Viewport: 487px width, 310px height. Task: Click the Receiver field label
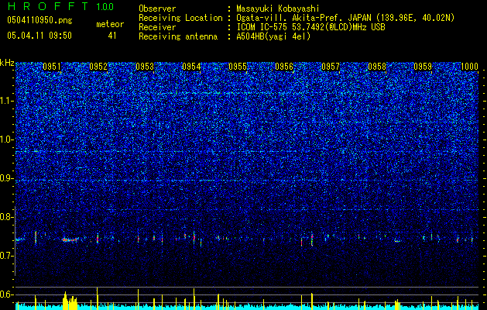pos(157,27)
